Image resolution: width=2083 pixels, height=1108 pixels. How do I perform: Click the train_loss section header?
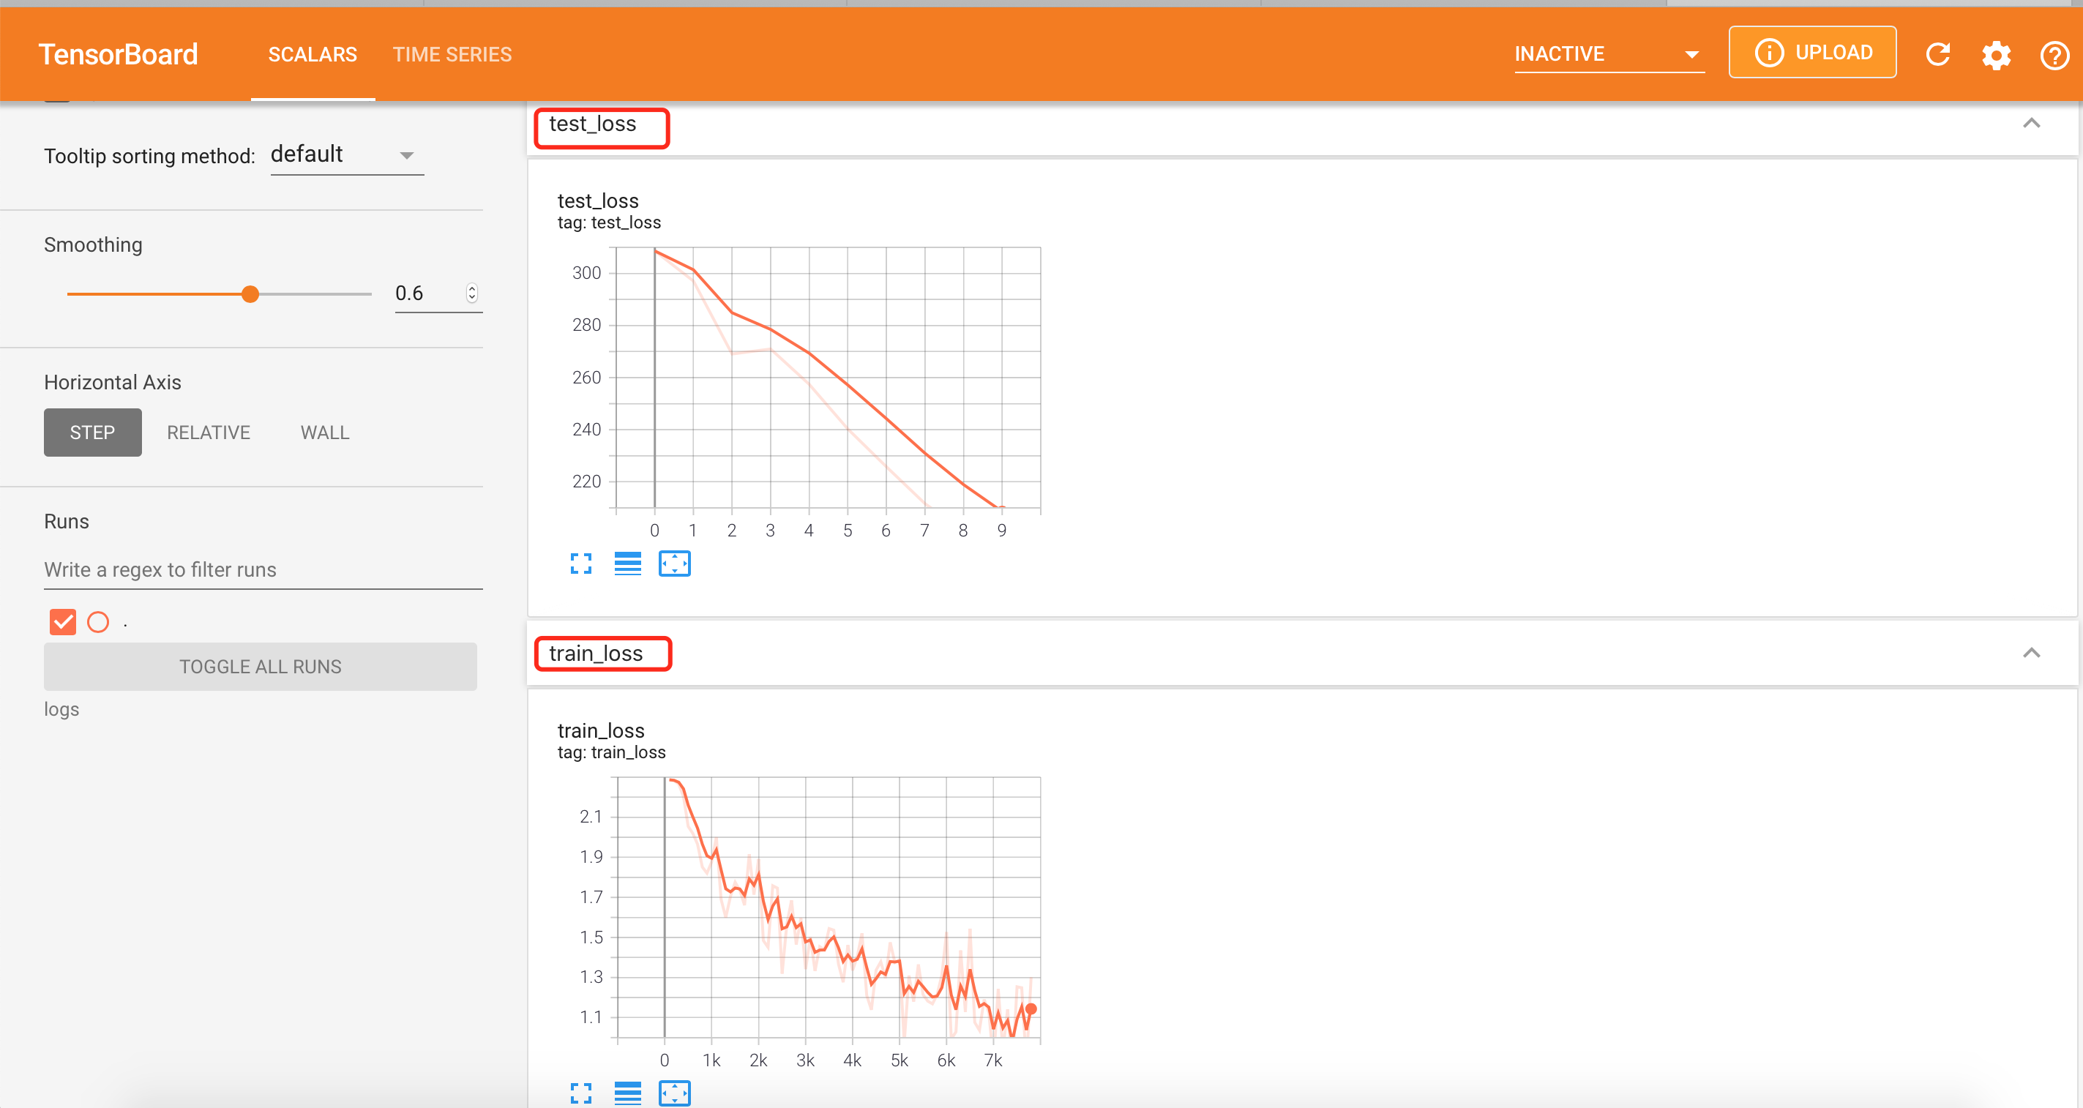(1302, 654)
